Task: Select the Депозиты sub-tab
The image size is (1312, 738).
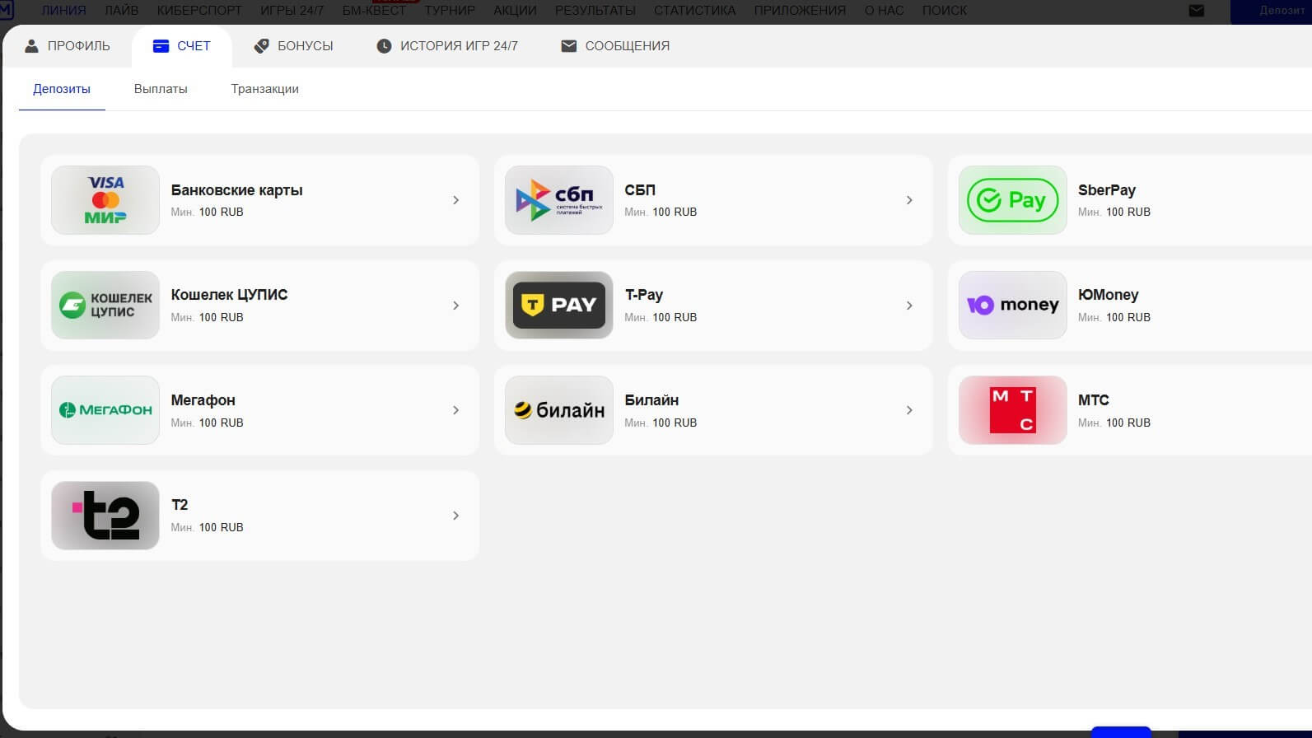Action: (62, 89)
